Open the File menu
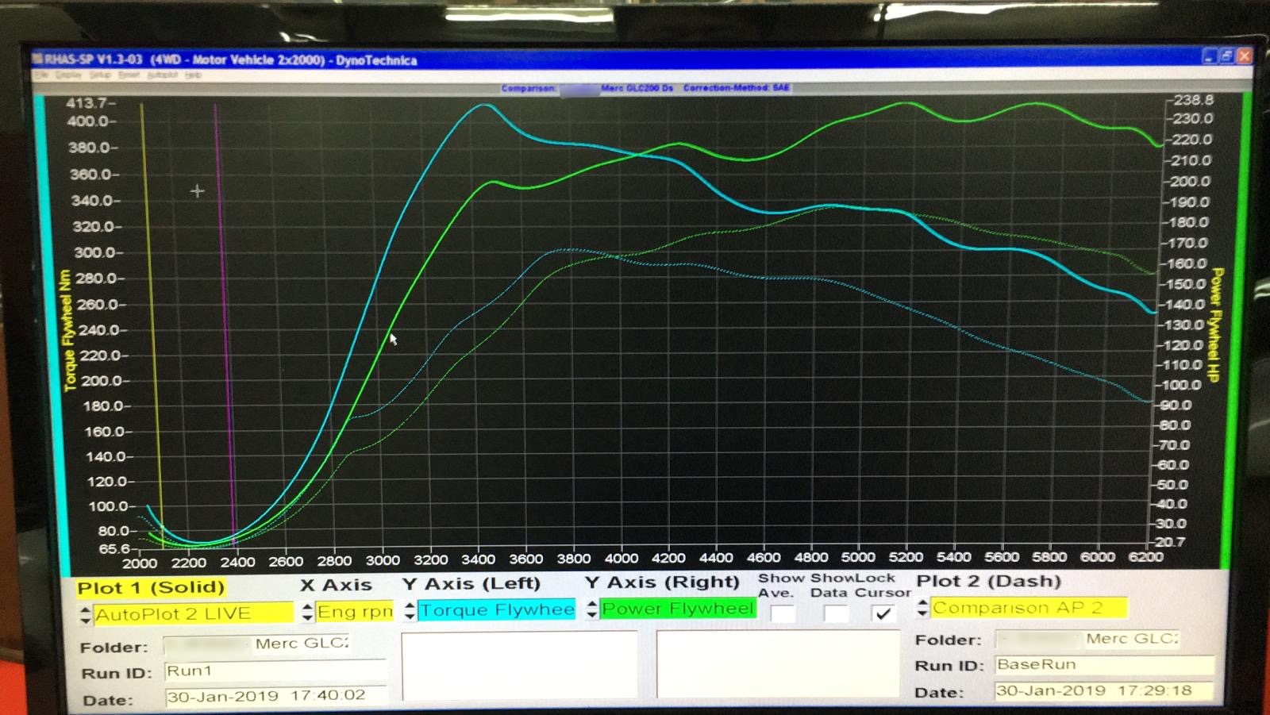 [x=40, y=75]
